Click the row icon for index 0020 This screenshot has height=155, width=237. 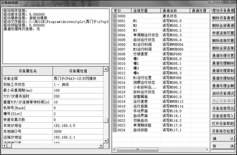click(115, 111)
